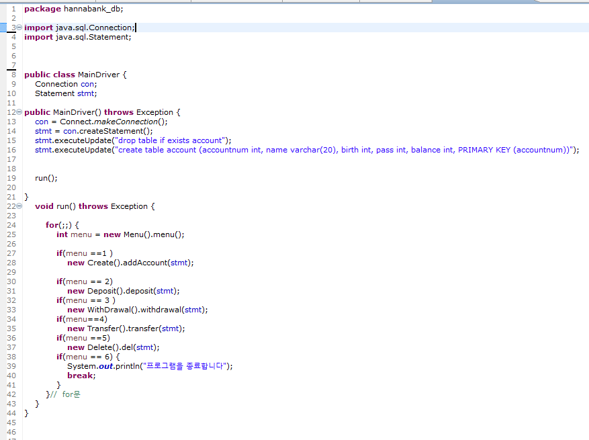The height and width of the screenshot is (440, 589).
Task: Click the blue marker beside line 3
Action: (x=3, y=28)
